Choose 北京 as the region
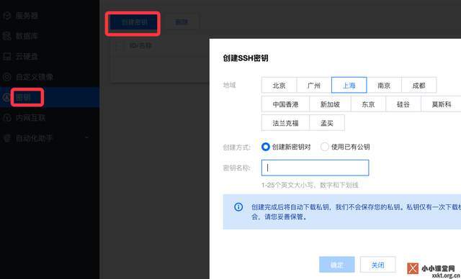The height and width of the screenshot is (279, 461). (279, 85)
